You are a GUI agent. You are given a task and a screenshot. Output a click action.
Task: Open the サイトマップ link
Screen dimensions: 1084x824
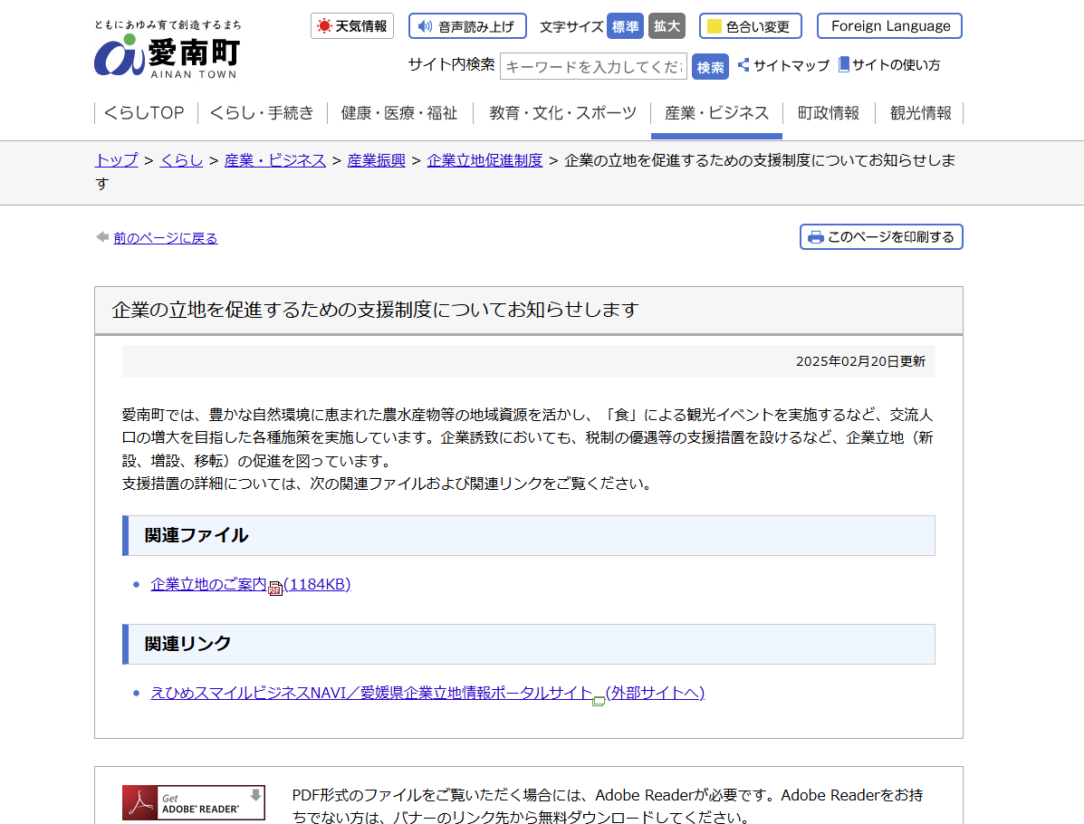point(783,65)
